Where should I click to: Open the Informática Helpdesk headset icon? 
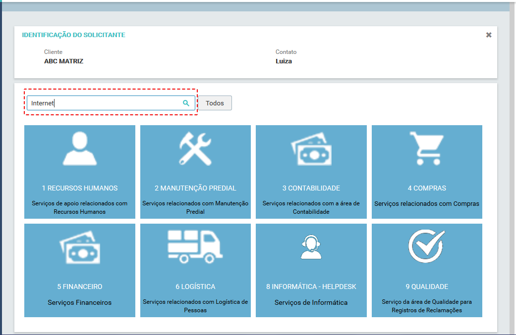coord(311,247)
